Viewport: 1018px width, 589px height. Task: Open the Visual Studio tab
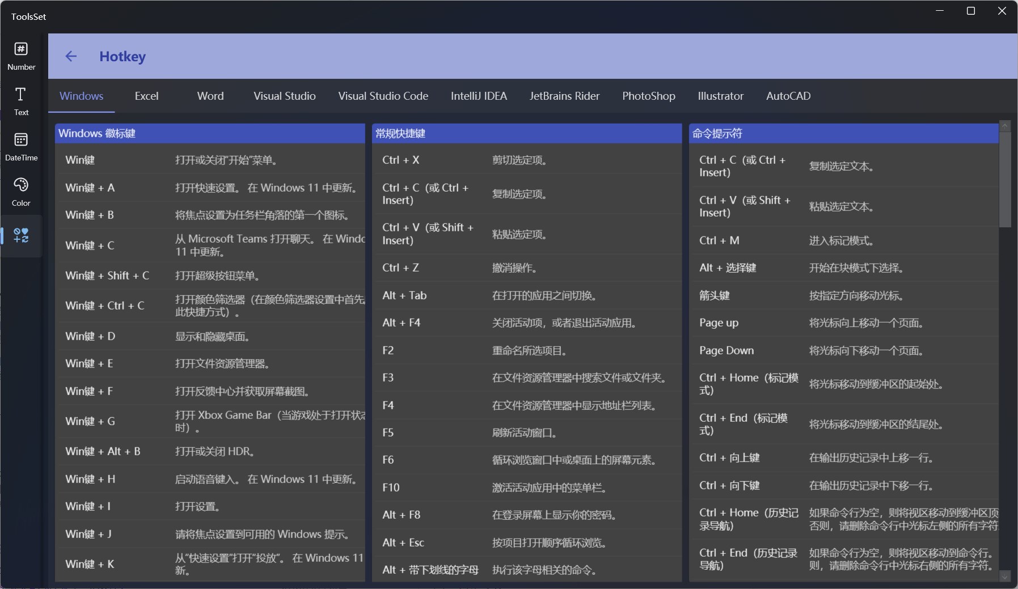click(x=285, y=96)
